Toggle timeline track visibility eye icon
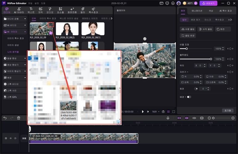The height and width of the screenshot is (154, 238). point(10,138)
